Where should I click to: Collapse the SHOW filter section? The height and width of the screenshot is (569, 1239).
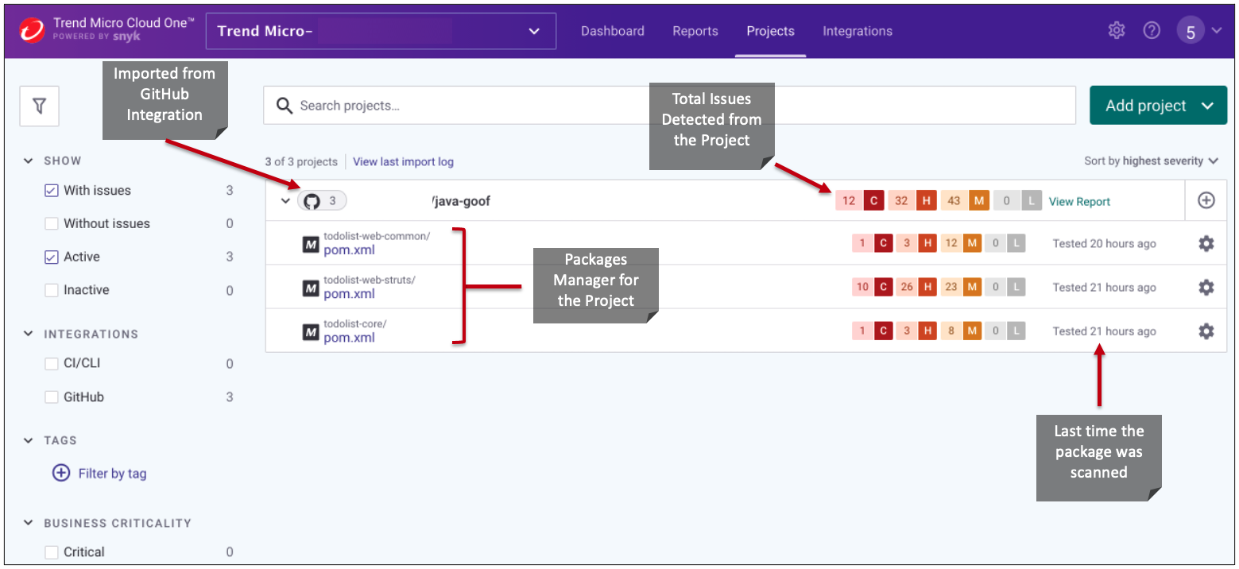(x=29, y=161)
